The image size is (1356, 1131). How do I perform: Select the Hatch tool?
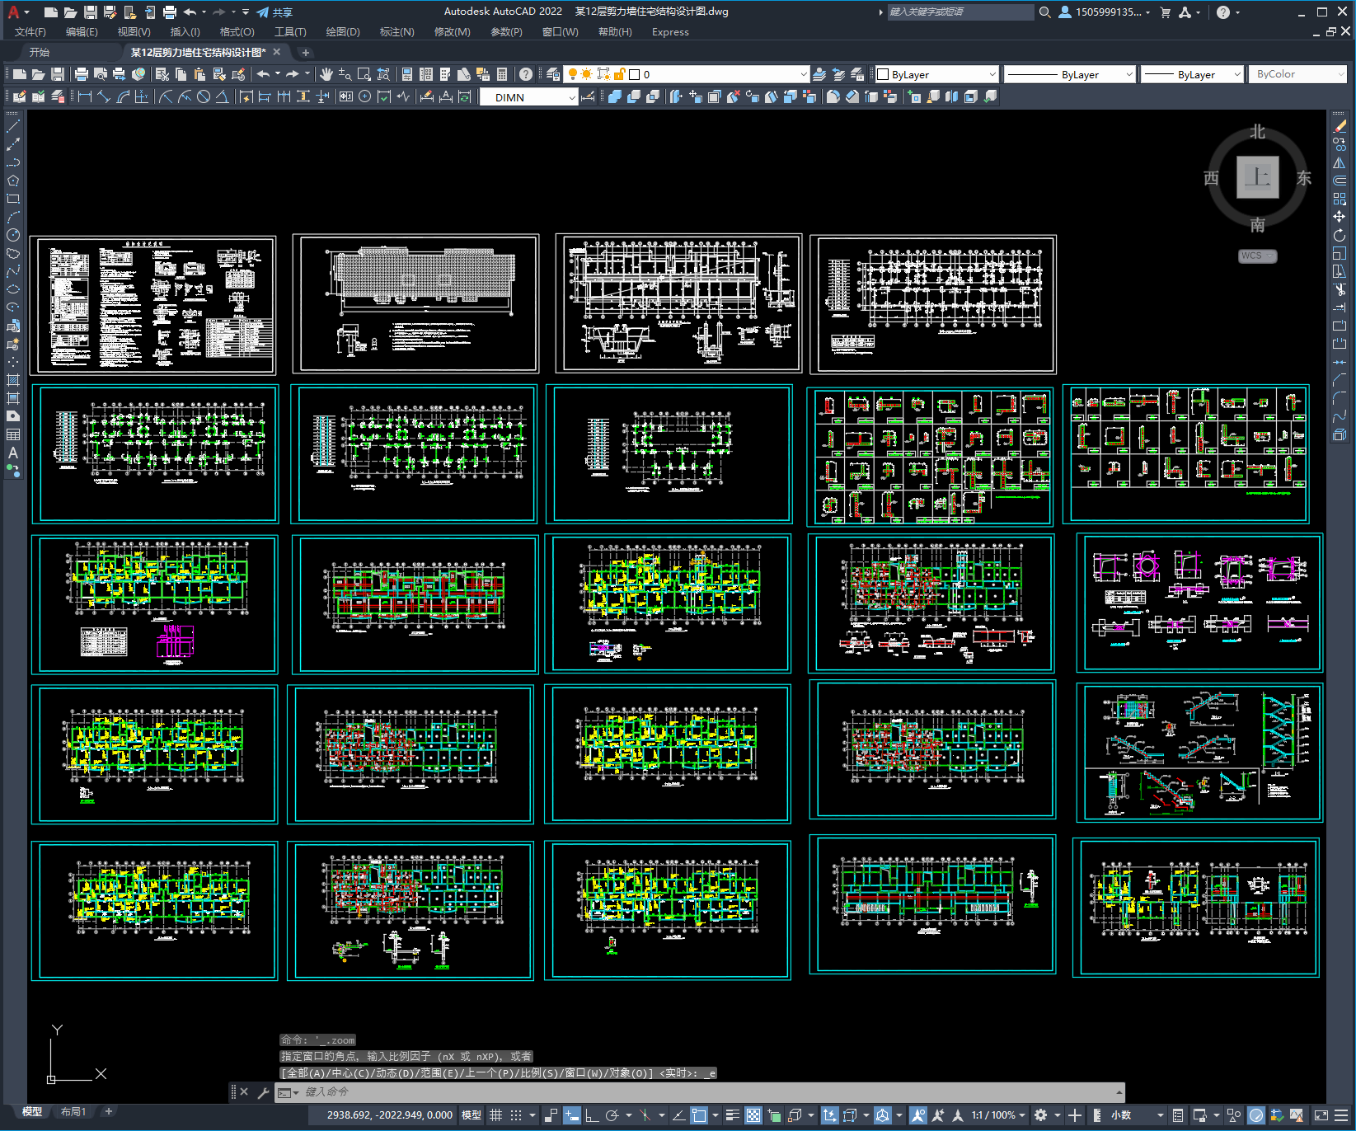13,380
